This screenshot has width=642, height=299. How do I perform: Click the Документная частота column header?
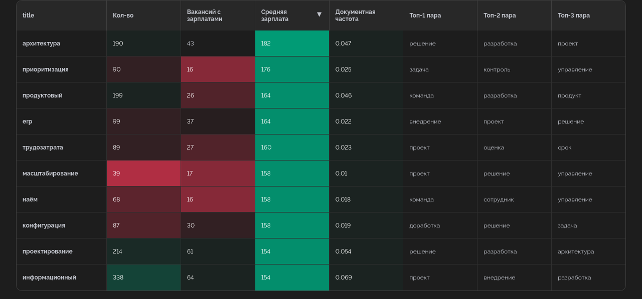coord(355,15)
